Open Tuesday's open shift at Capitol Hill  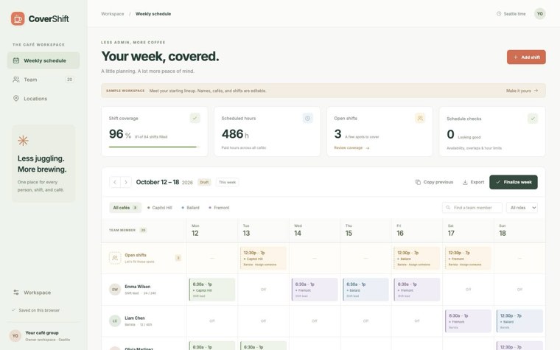click(x=263, y=258)
